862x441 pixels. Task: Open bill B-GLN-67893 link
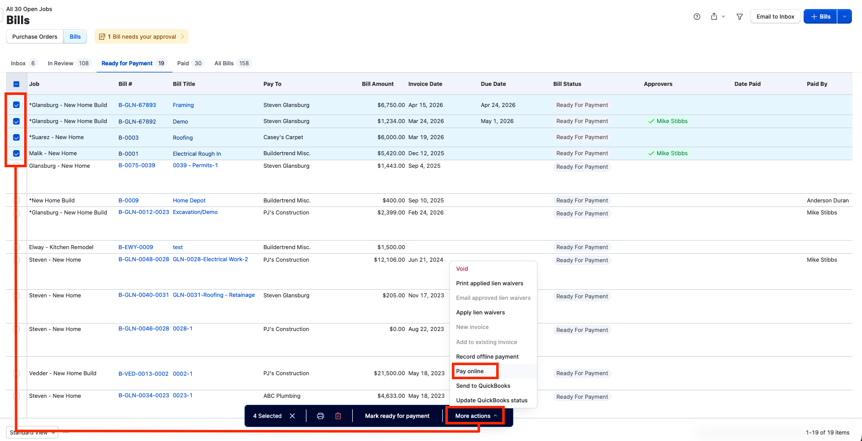tap(137, 105)
